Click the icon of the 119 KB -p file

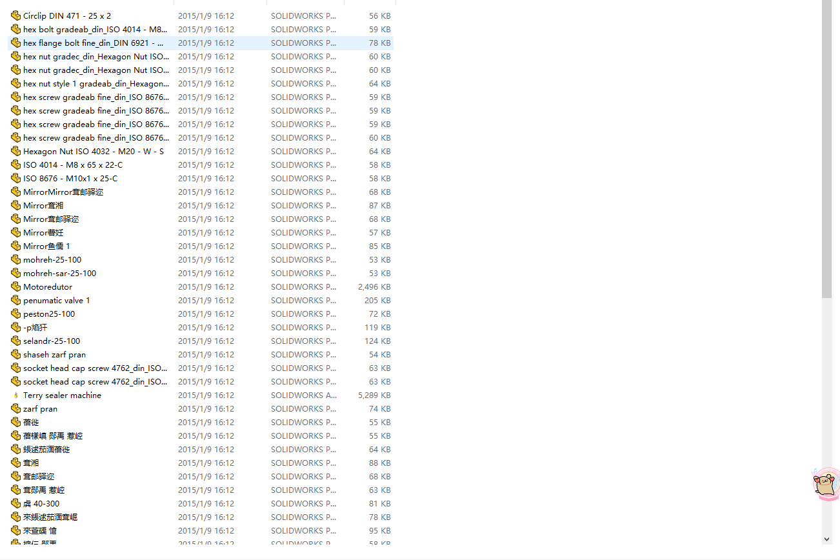(x=16, y=327)
